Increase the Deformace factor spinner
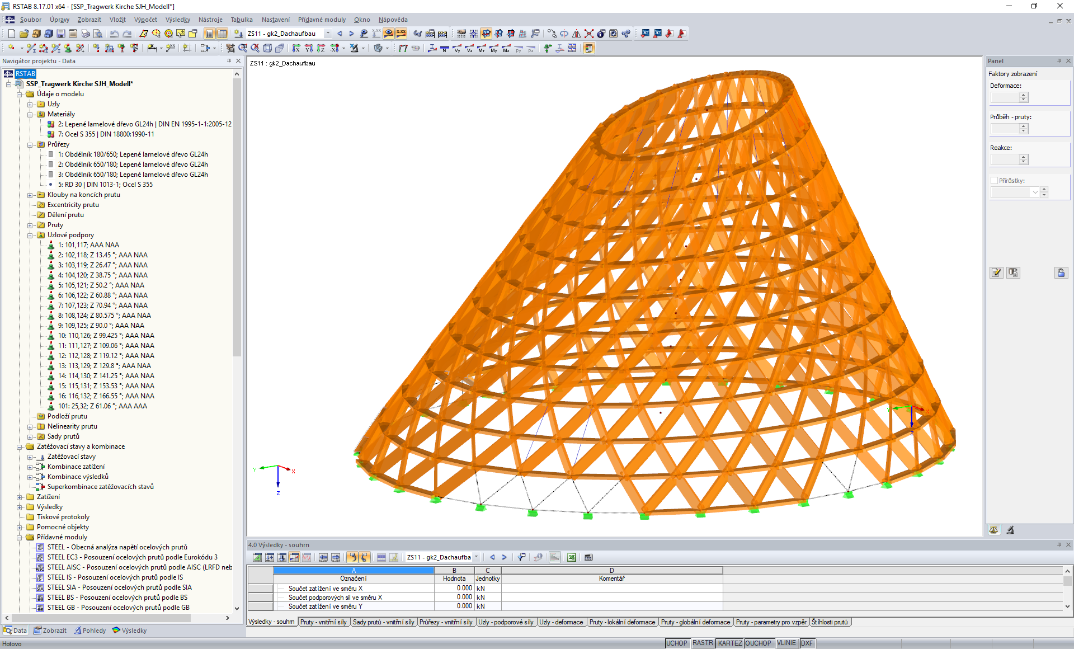1074x649 pixels. coord(1023,95)
